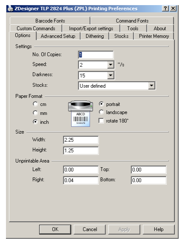This screenshot has width=185, height=243.
Task: Open the Stocks tab
Action: pyautogui.click(x=121, y=36)
